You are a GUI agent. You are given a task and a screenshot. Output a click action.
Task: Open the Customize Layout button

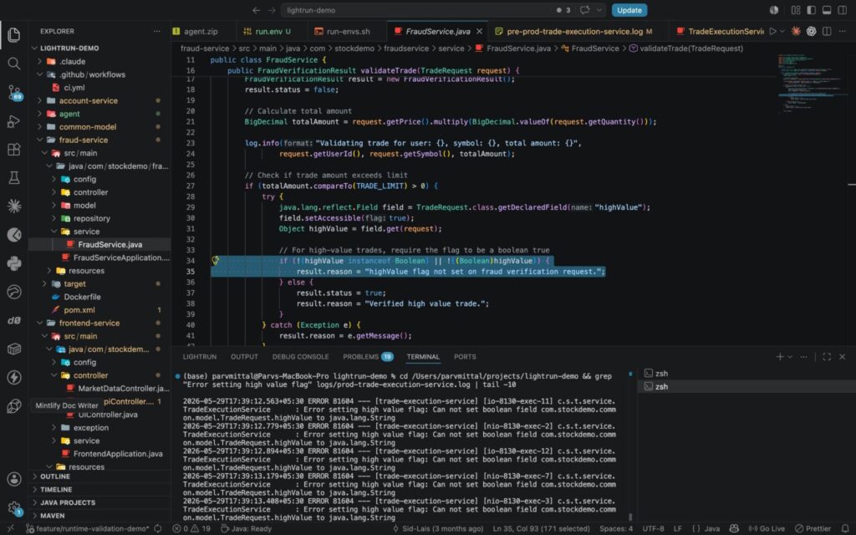click(796, 10)
